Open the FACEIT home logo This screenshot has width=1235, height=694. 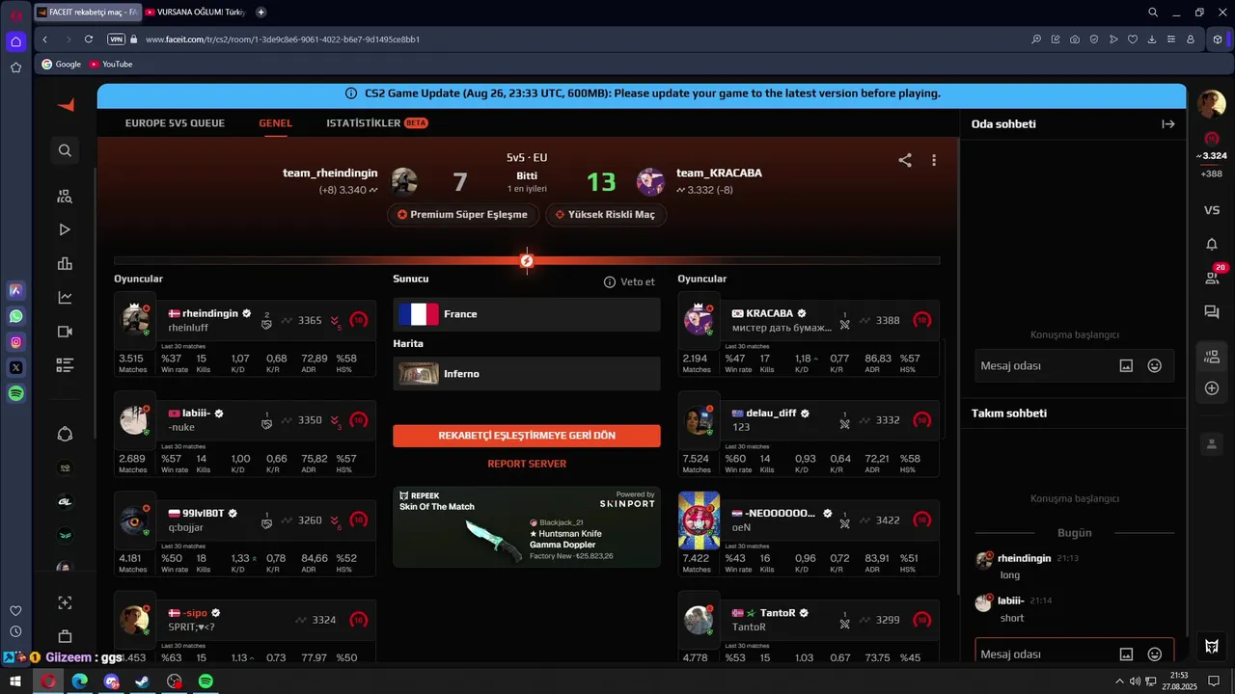tap(65, 104)
